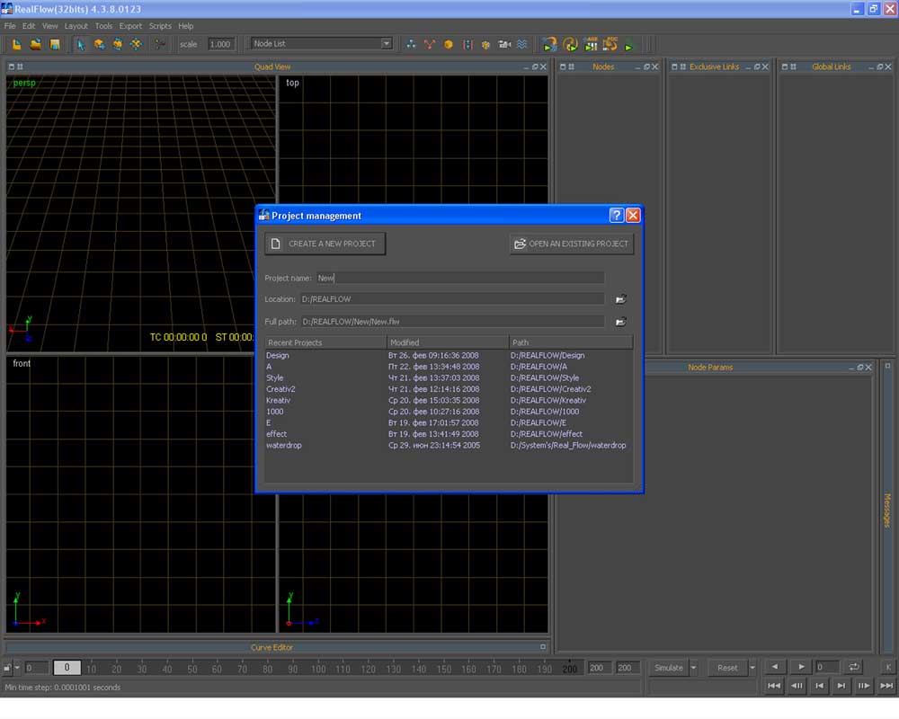This screenshot has width=899, height=719.
Task: Click the new project icon in toolbar
Action: [17, 44]
